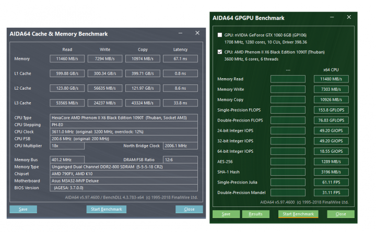Select GPGPU Memory Copy result 10926 MB/s

[x=331, y=100]
